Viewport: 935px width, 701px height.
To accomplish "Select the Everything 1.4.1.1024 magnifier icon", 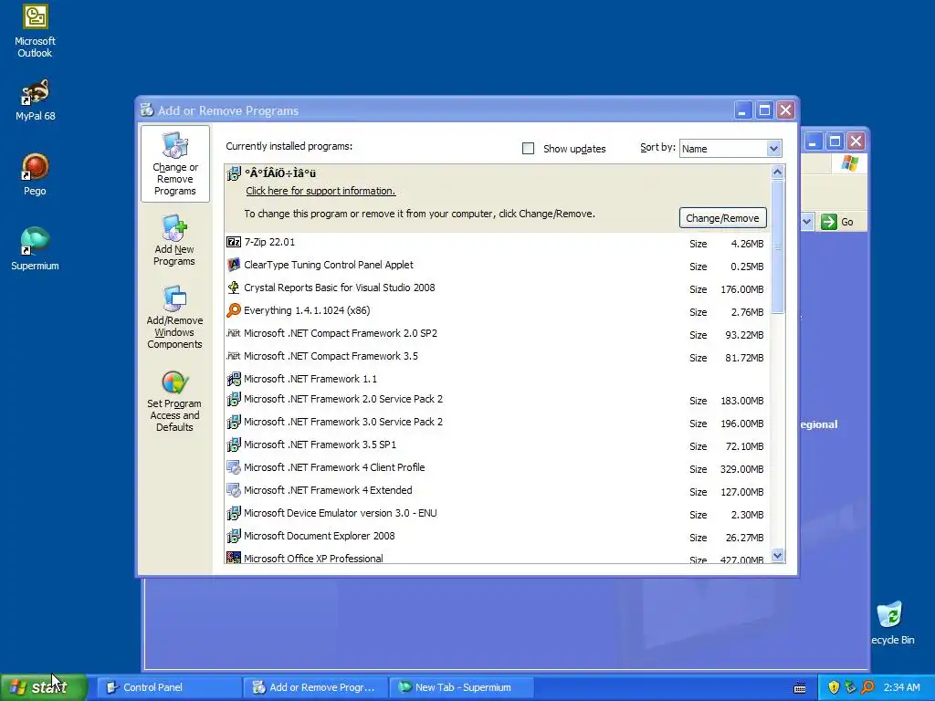I will 234,310.
